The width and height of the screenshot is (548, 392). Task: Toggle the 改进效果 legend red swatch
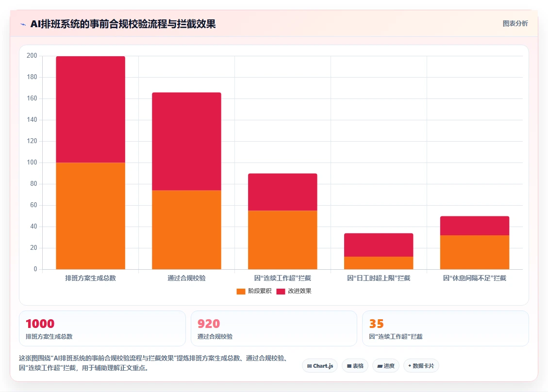pos(281,292)
